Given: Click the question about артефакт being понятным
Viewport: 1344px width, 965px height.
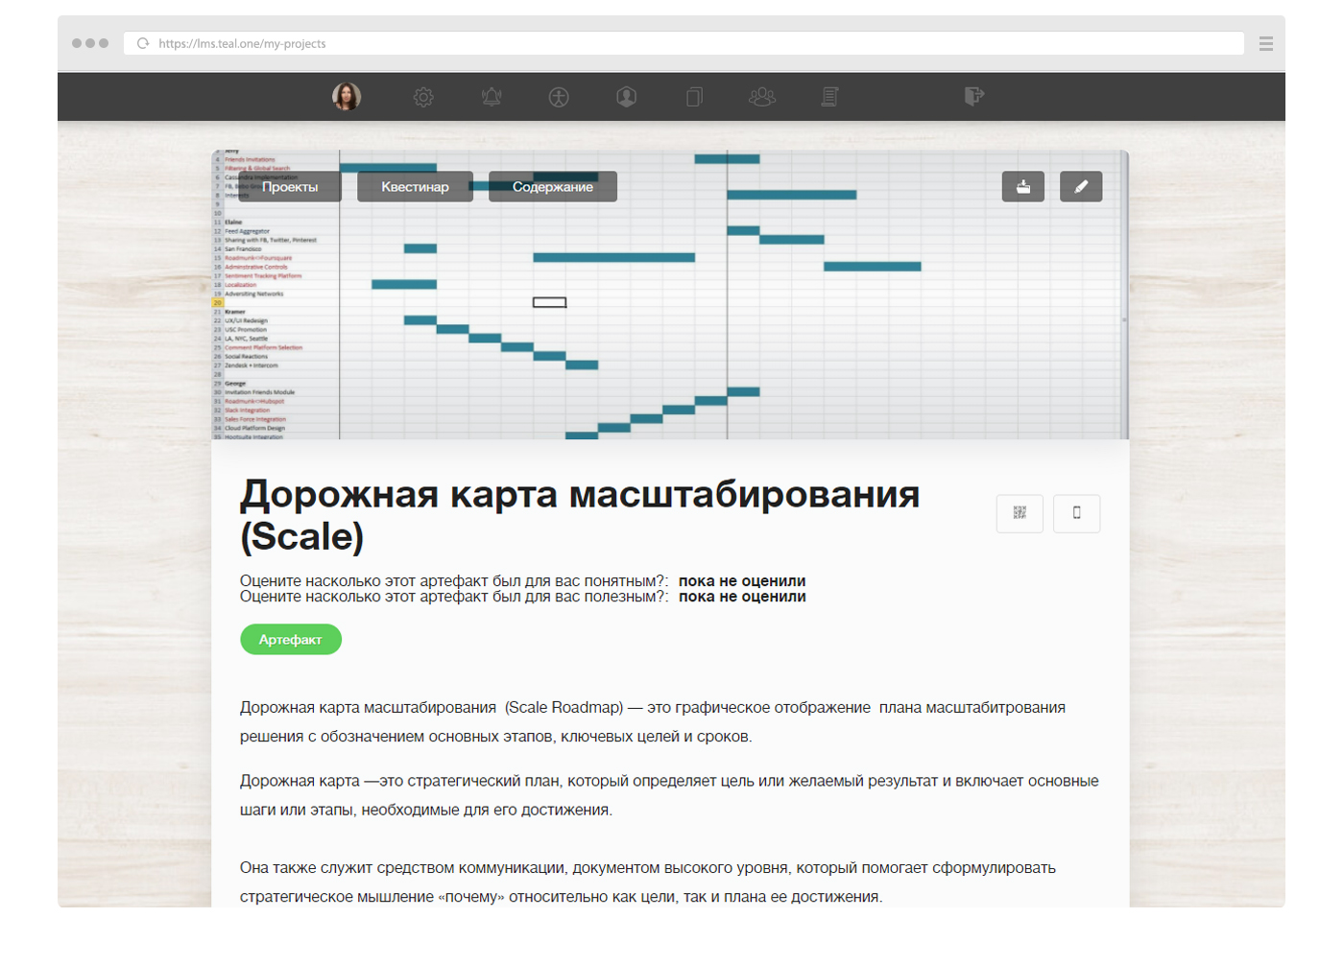Looking at the screenshot, I should 454,581.
